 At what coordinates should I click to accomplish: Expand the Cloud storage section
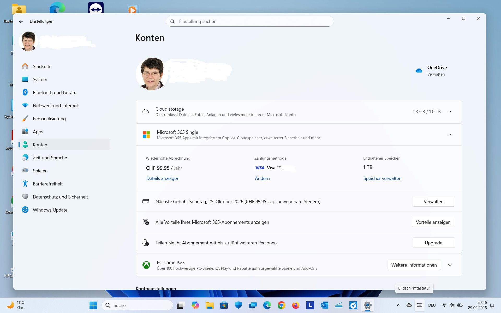450,111
